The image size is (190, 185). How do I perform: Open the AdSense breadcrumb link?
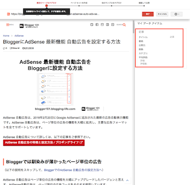point(19,36)
